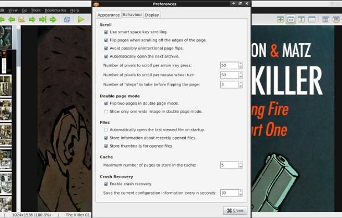Click the save configuration seconds field

coord(229,193)
